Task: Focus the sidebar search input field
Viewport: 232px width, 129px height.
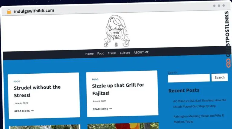Action: [189, 78]
